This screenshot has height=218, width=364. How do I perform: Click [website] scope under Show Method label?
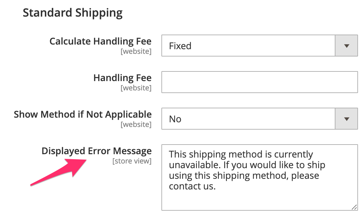coord(136,125)
